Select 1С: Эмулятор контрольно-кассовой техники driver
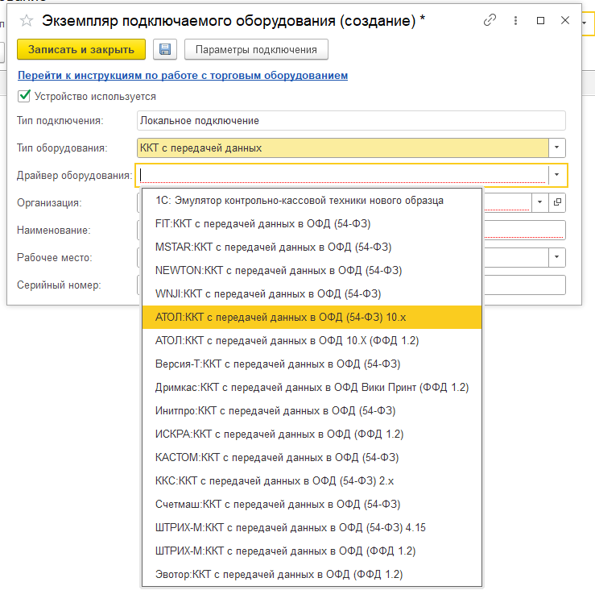This screenshot has height=607, width=595. [x=312, y=201]
